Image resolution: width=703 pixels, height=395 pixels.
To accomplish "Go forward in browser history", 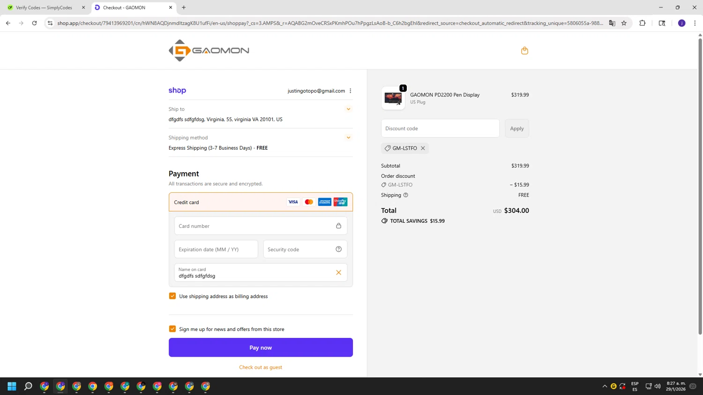I will tap(21, 23).
